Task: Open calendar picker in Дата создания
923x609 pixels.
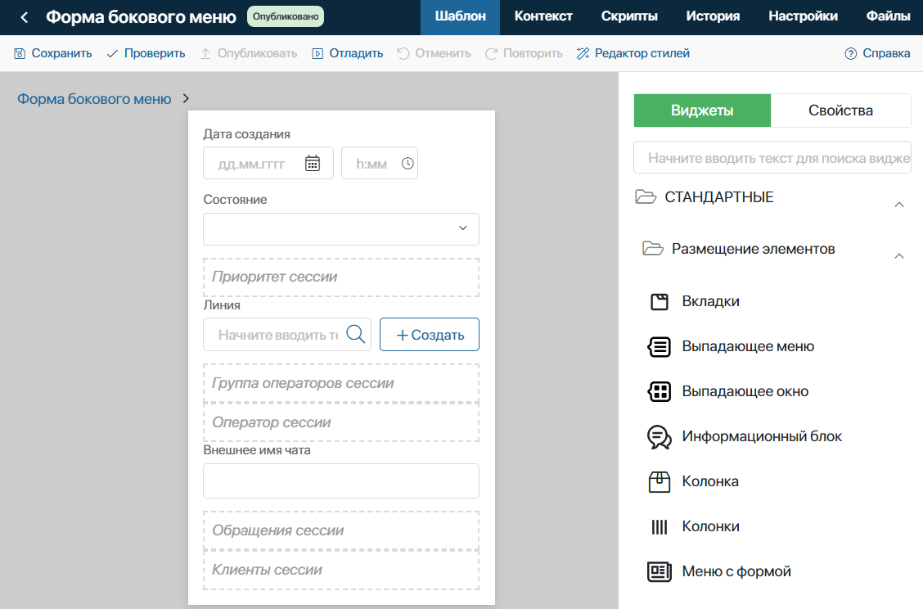Action: [313, 163]
